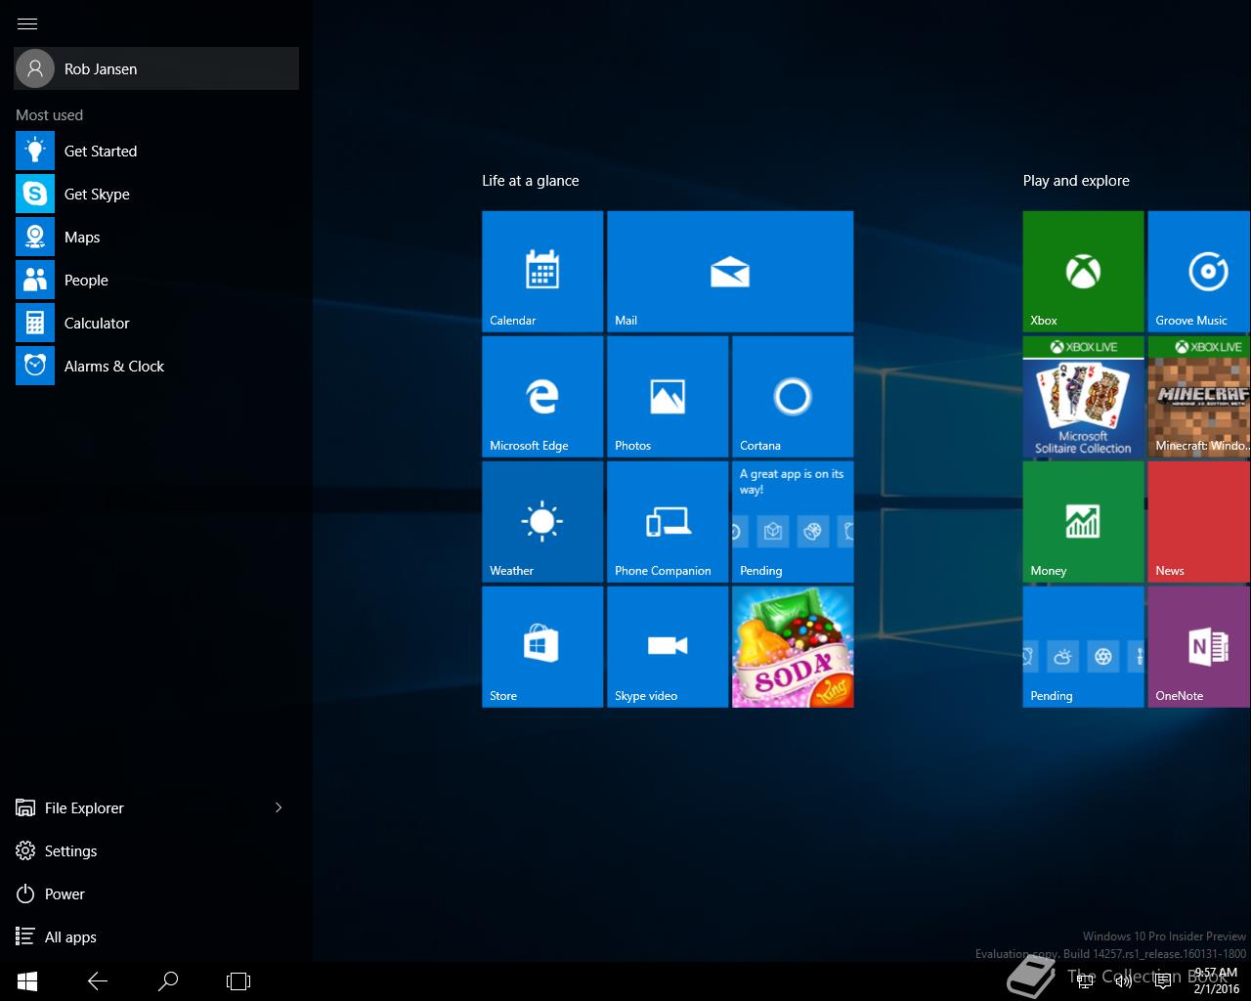Image resolution: width=1251 pixels, height=1001 pixels.
Task: Open the network icon in system tray
Action: pos(1085,981)
